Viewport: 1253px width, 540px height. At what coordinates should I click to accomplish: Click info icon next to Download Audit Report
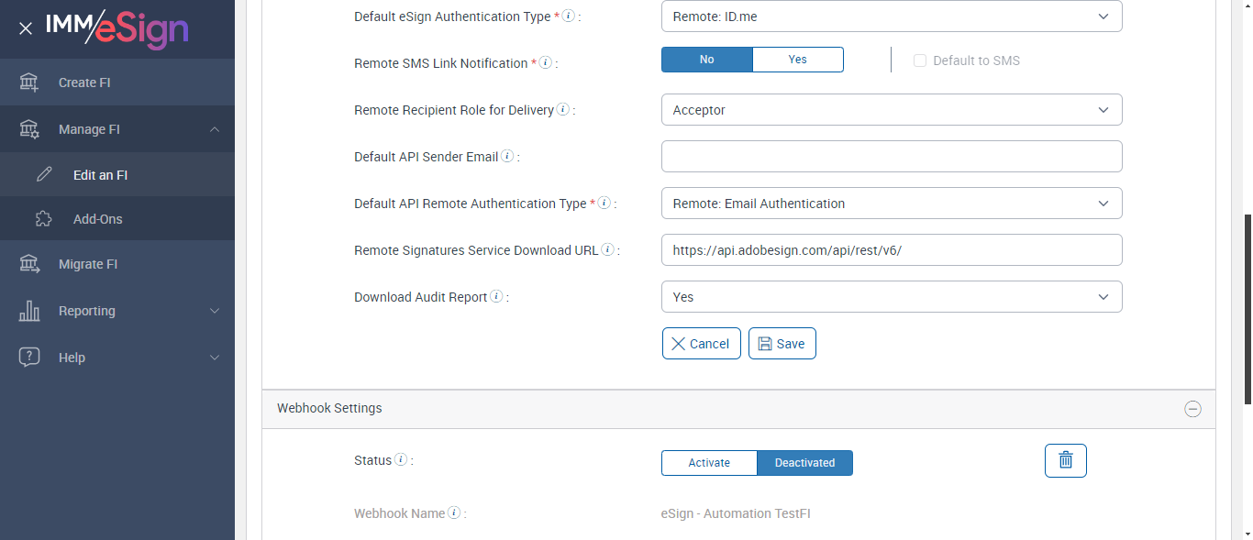(496, 296)
